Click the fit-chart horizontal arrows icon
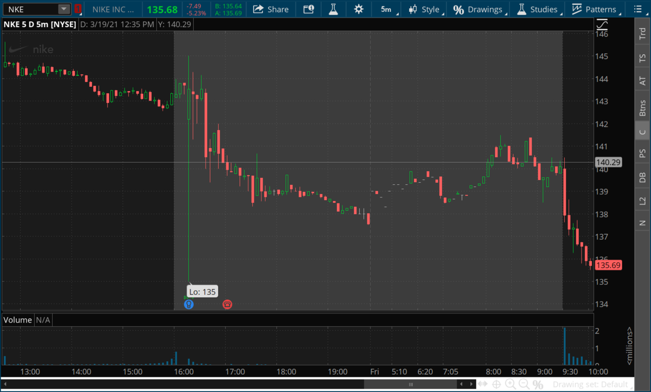 tap(482, 384)
